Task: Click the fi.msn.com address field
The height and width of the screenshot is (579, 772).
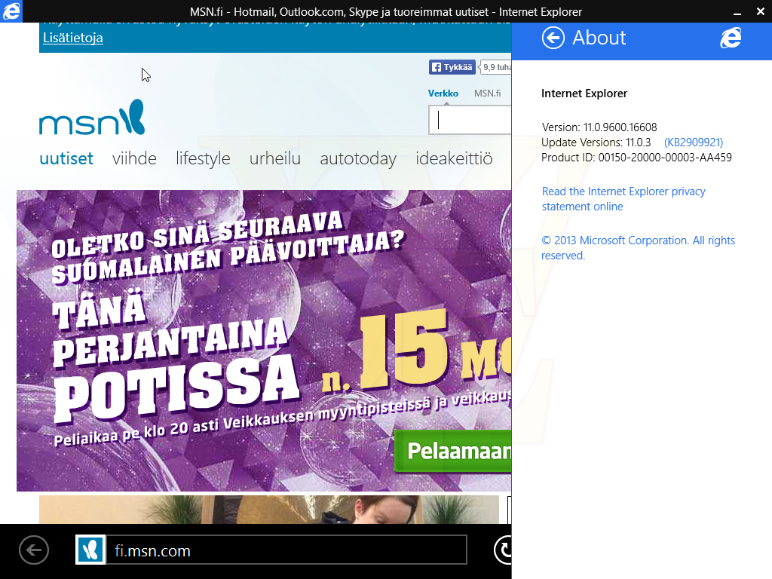Action: coord(286,550)
